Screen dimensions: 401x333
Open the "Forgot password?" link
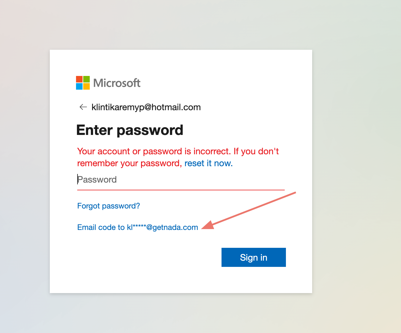click(x=109, y=206)
